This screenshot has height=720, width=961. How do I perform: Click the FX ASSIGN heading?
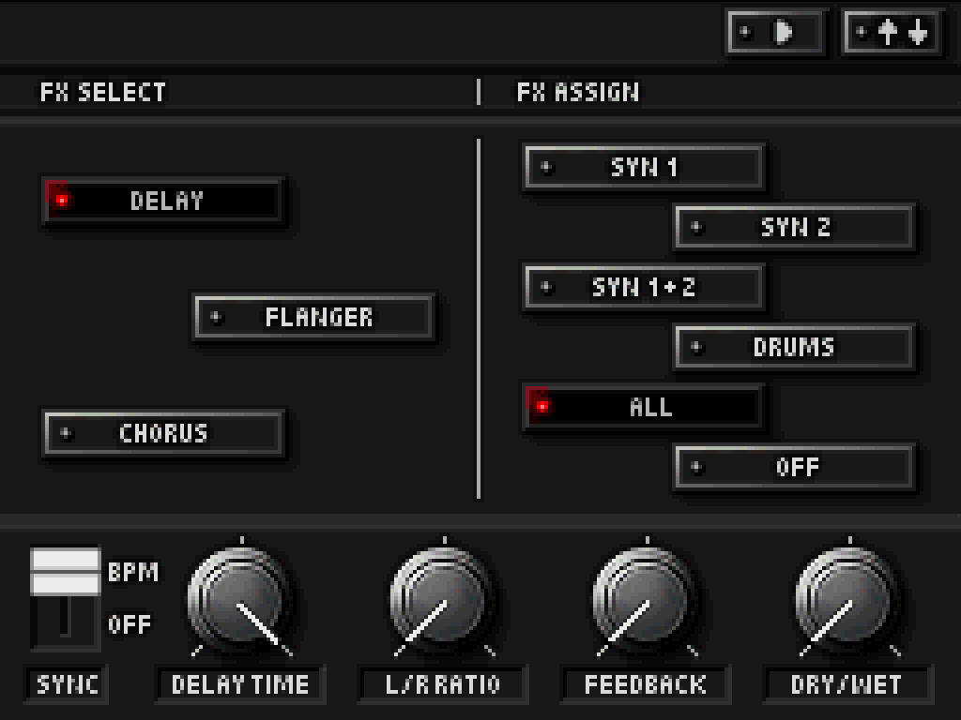[578, 93]
